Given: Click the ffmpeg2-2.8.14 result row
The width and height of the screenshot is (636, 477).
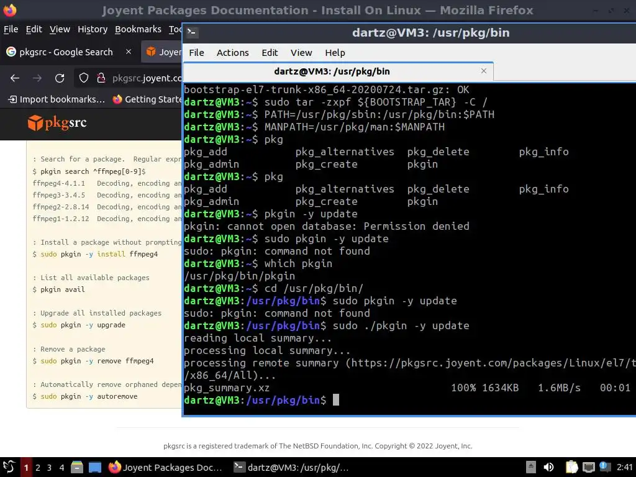Looking at the screenshot, I should tap(107, 207).
